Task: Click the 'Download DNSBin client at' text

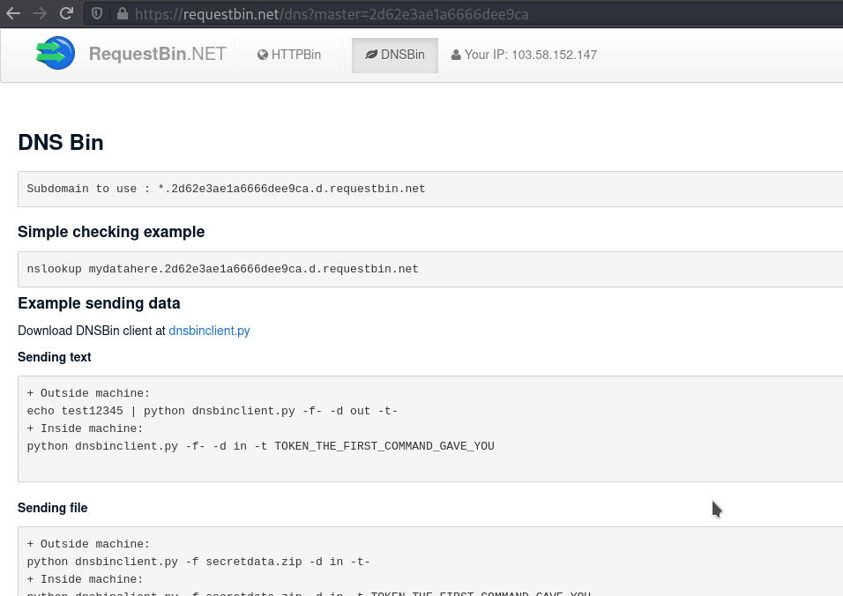Action: click(92, 331)
